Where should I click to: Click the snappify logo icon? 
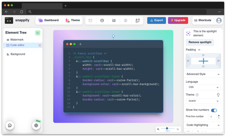(9, 20)
